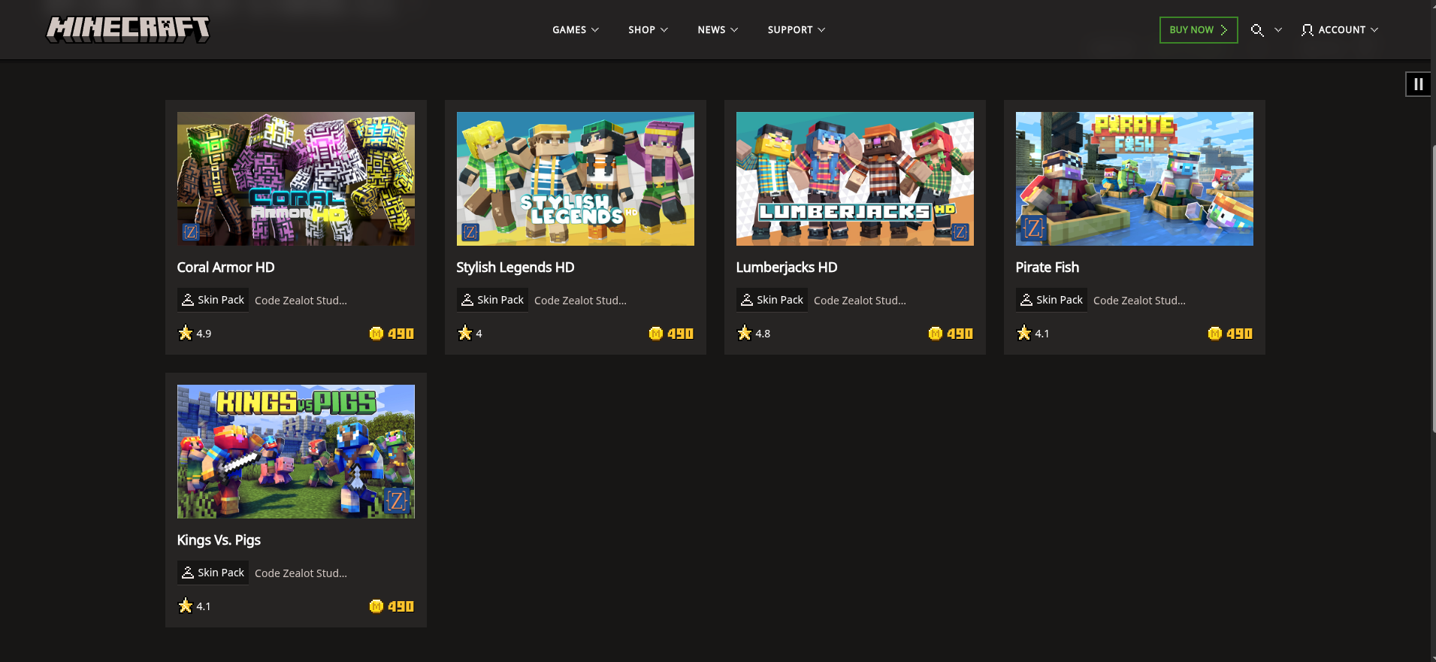Click Skin Pack tag on Pirate Fish
The image size is (1436, 662).
[1051, 300]
